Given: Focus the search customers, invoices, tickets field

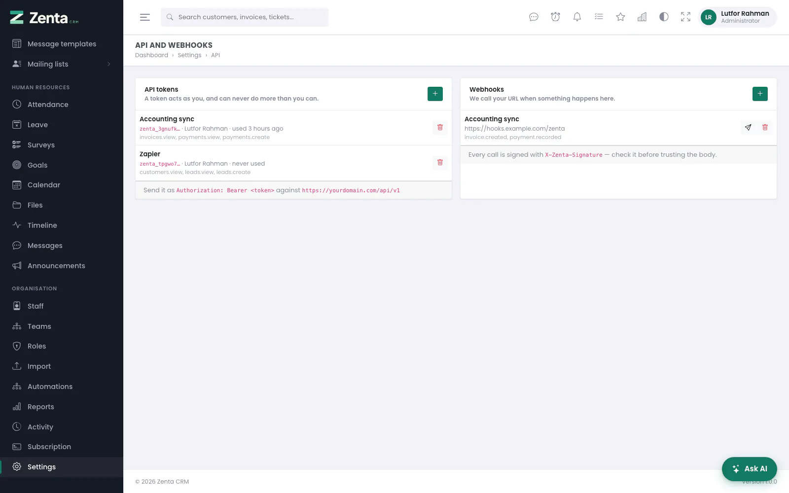Looking at the screenshot, I should pyautogui.click(x=245, y=17).
